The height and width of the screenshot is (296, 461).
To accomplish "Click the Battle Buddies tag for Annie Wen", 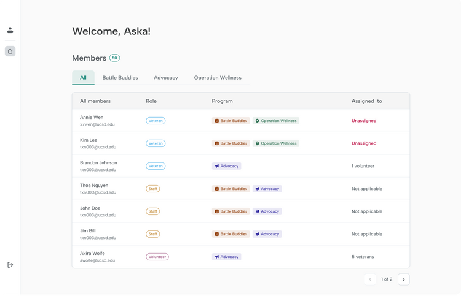I will [x=230, y=121].
